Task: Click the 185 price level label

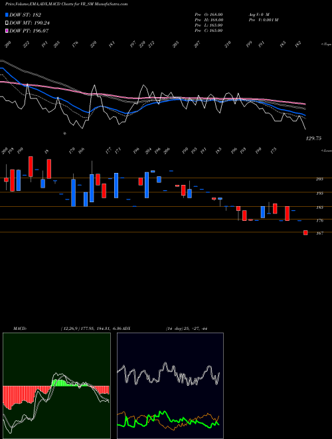Action: [x=319, y=208]
